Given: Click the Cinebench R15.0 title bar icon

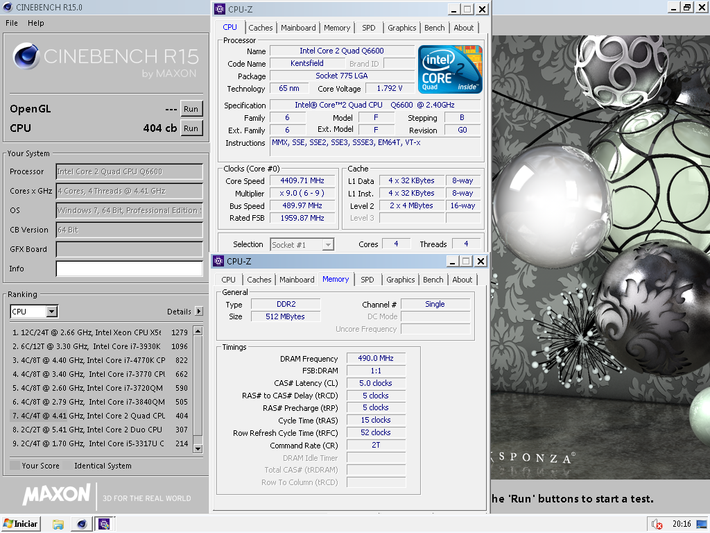Looking at the screenshot, I should coord(8,7).
